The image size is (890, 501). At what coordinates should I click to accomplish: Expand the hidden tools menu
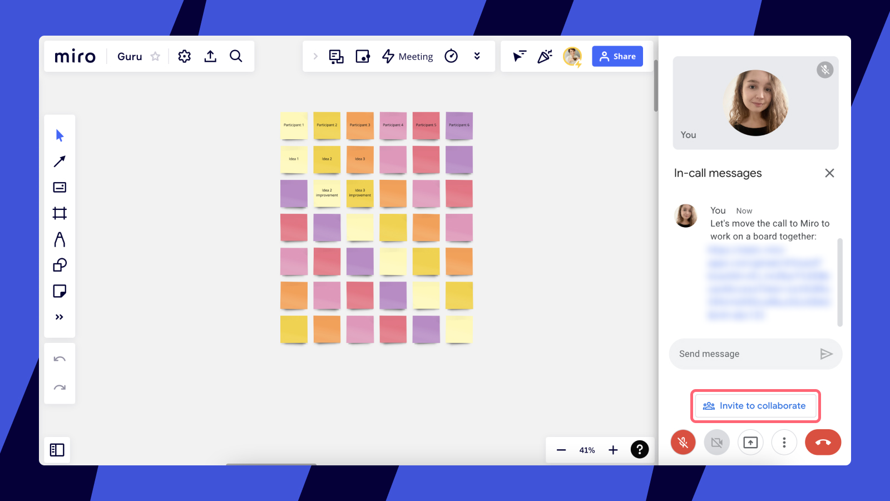[x=60, y=317]
